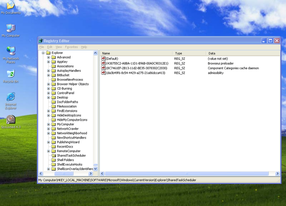This screenshot has width=286, height=206.
Task: Click the Explorer folder icon in tree
Action: 48,52
